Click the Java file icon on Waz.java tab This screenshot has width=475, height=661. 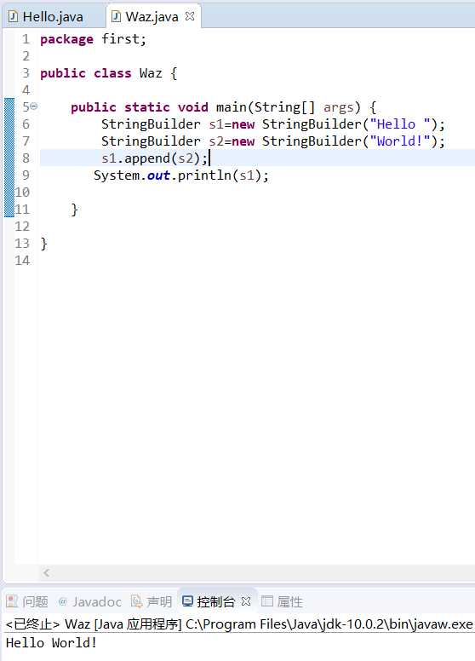click(x=116, y=17)
